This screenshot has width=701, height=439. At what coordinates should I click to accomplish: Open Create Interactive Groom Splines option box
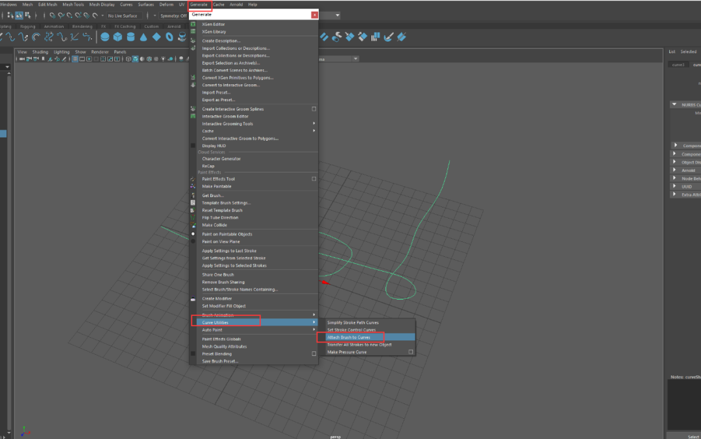(x=314, y=109)
